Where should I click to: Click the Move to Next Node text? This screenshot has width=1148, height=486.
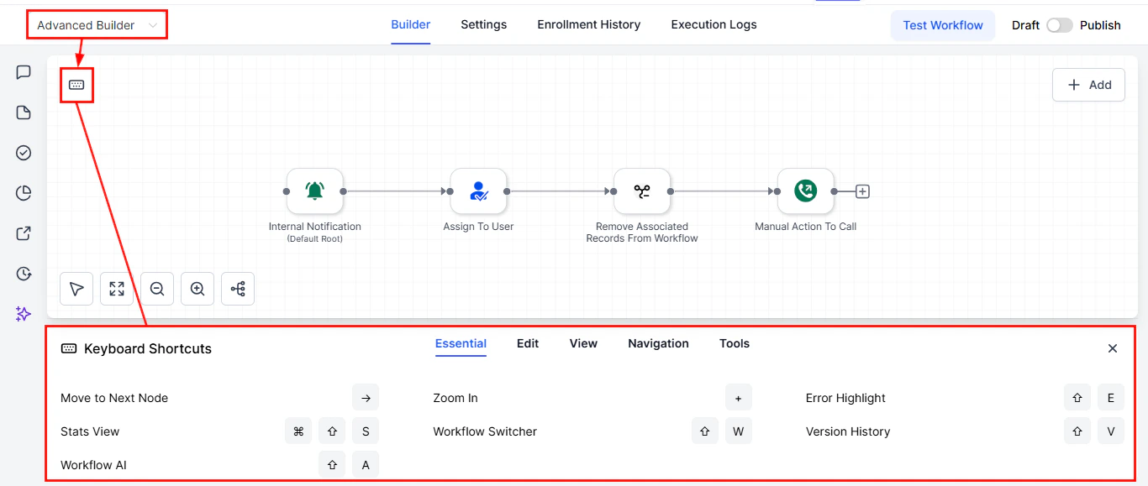pos(114,398)
